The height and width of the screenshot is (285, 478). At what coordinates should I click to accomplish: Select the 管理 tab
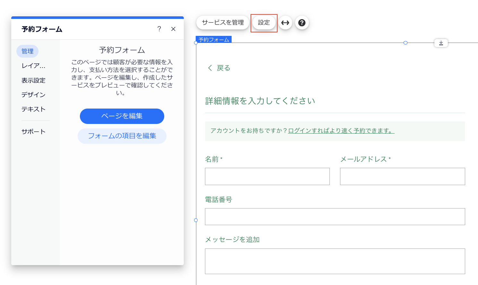coord(28,51)
